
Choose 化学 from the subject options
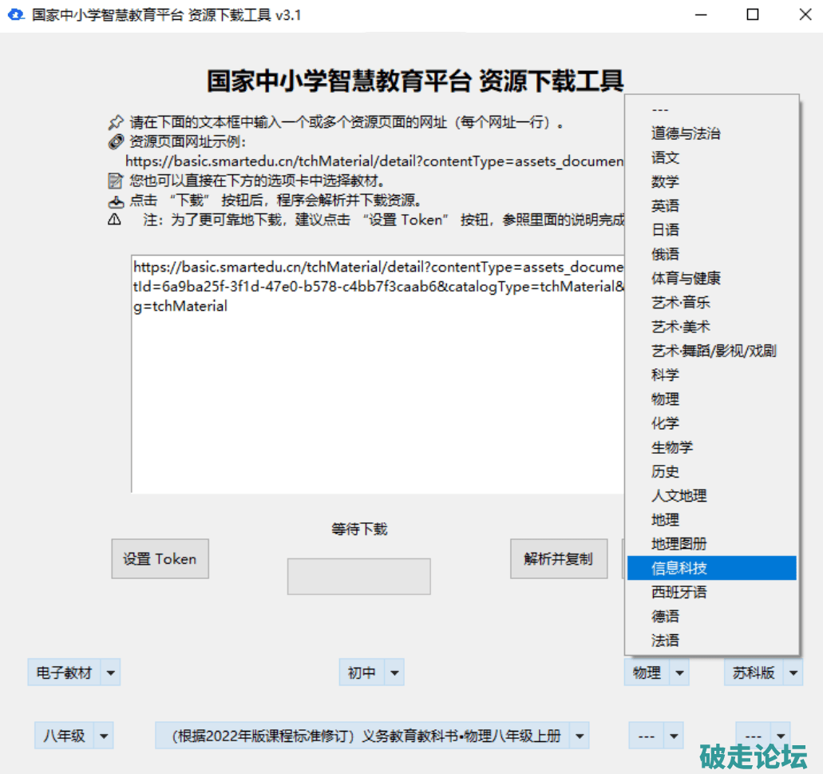click(665, 423)
